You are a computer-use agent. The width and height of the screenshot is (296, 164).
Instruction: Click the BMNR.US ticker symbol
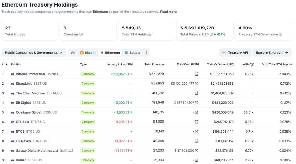pos(54,74)
